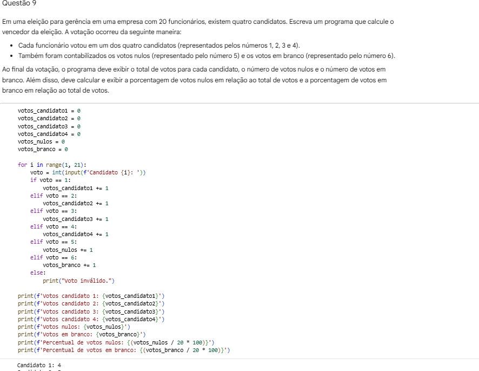Viewport: 479px width, 371px height.
Task: Click the 'Questão 9' heading
Action: tap(19, 3)
